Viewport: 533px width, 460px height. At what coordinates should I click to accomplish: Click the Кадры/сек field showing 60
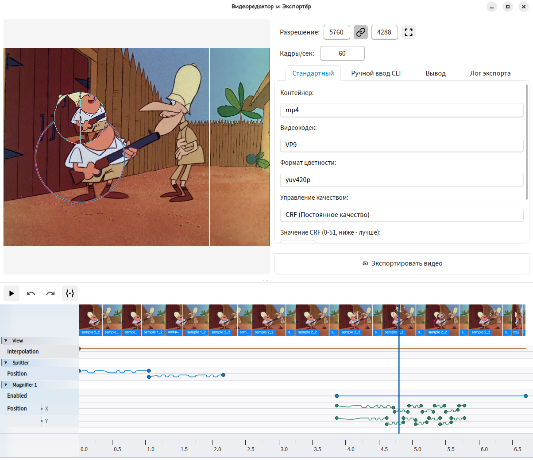coord(343,53)
